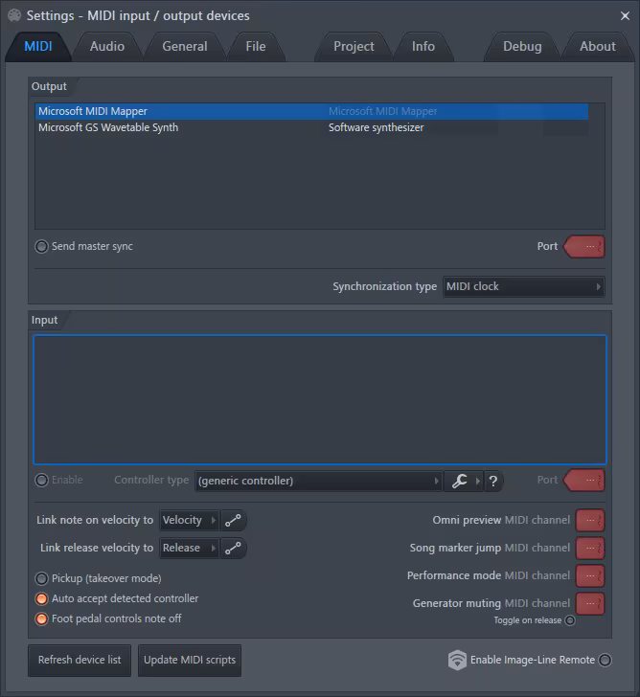Select Microsoft MIDI Mapper output device
The height and width of the screenshot is (697, 640).
coord(311,111)
